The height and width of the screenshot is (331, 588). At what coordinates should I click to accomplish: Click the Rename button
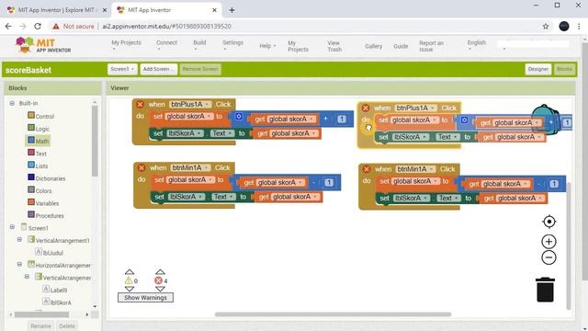(x=40, y=325)
